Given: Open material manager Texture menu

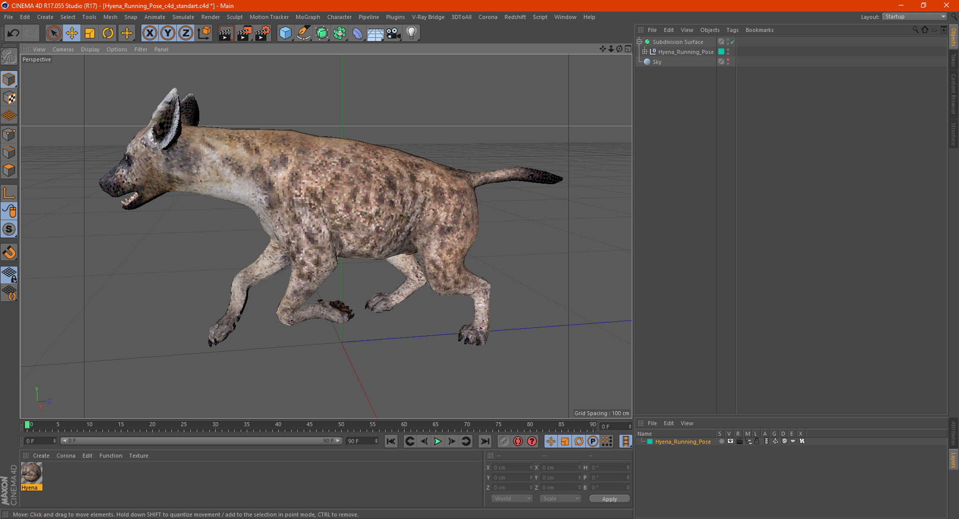Looking at the screenshot, I should click(138, 456).
